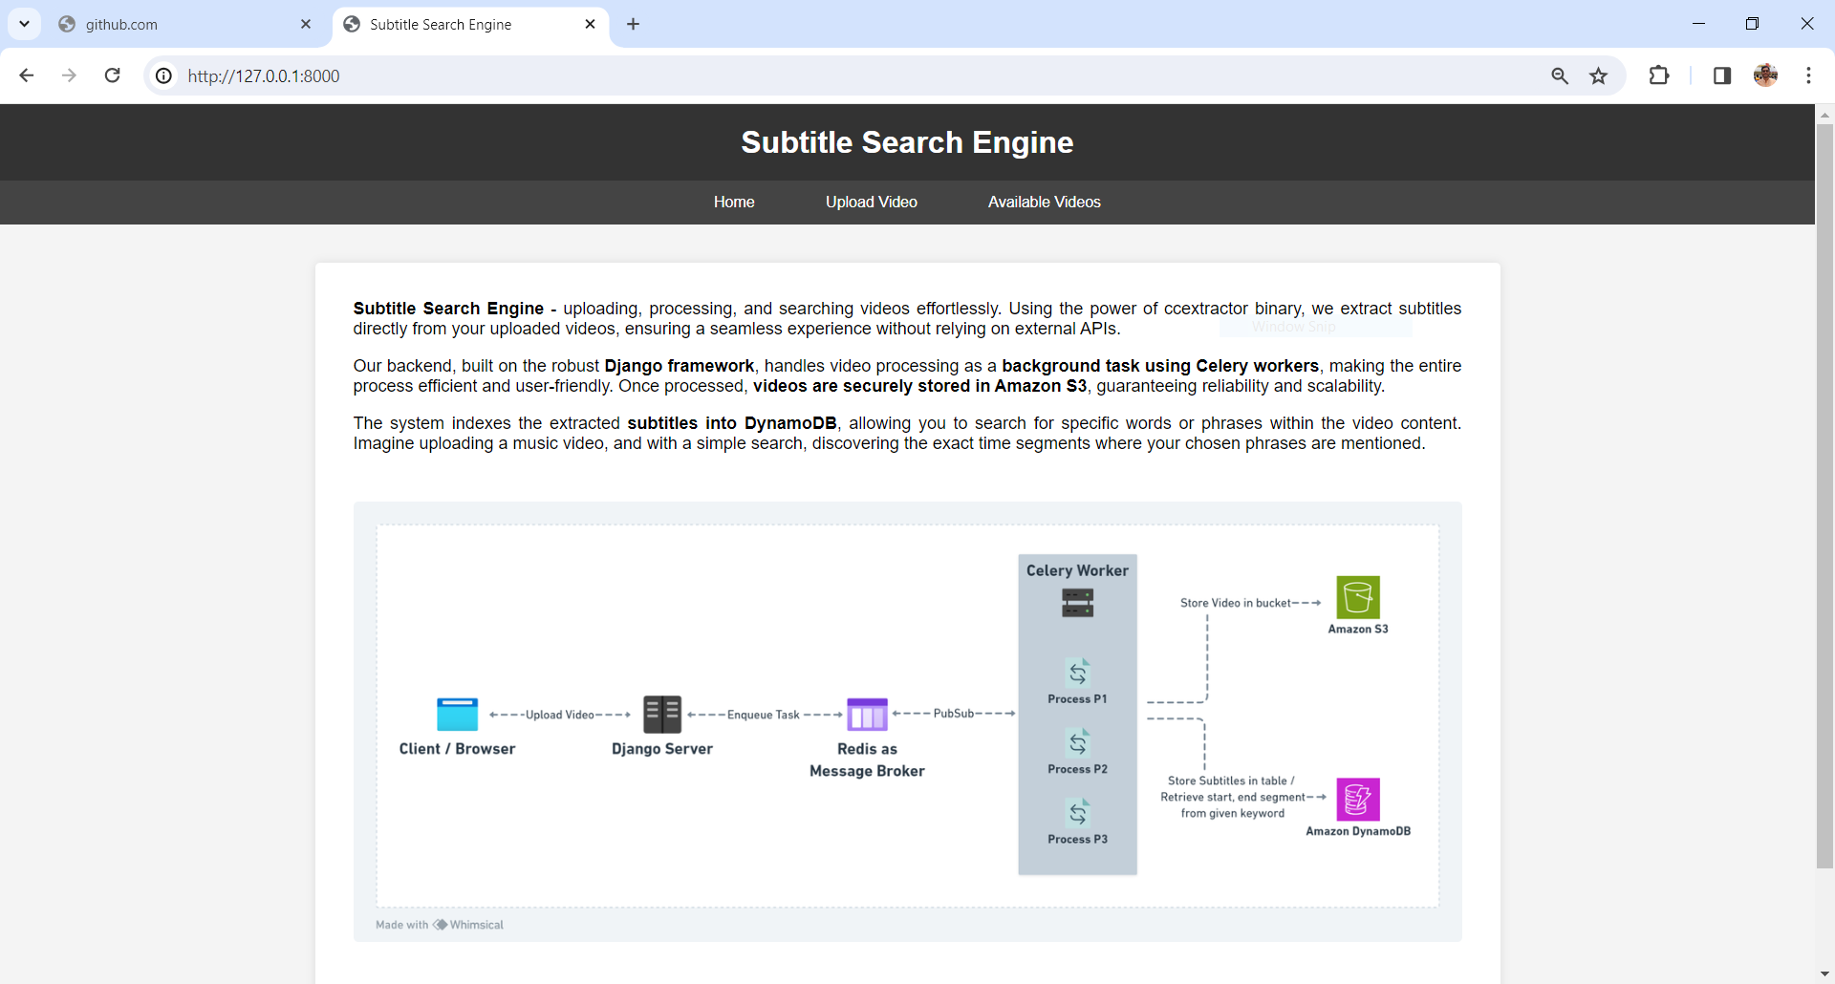This screenshot has width=1835, height=984.
Task: Reload the current page
Action: pyautogui.click(x=112, y=75)
